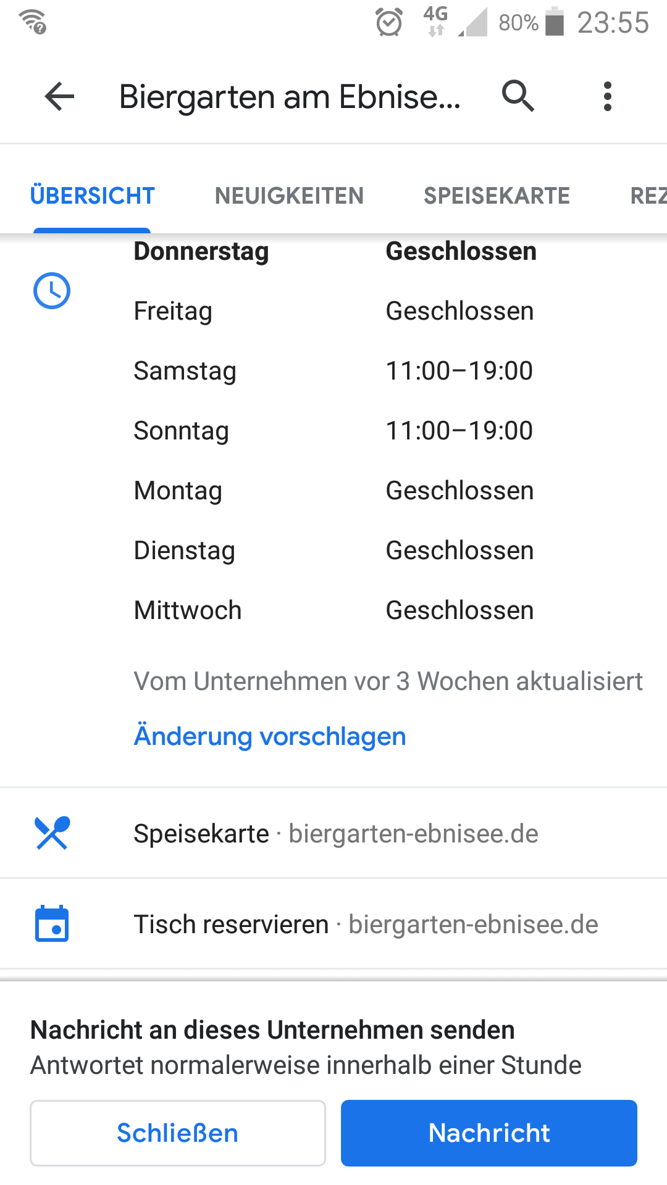
Task: Open the three-dot overflow menu
Action: pos(608,96)
